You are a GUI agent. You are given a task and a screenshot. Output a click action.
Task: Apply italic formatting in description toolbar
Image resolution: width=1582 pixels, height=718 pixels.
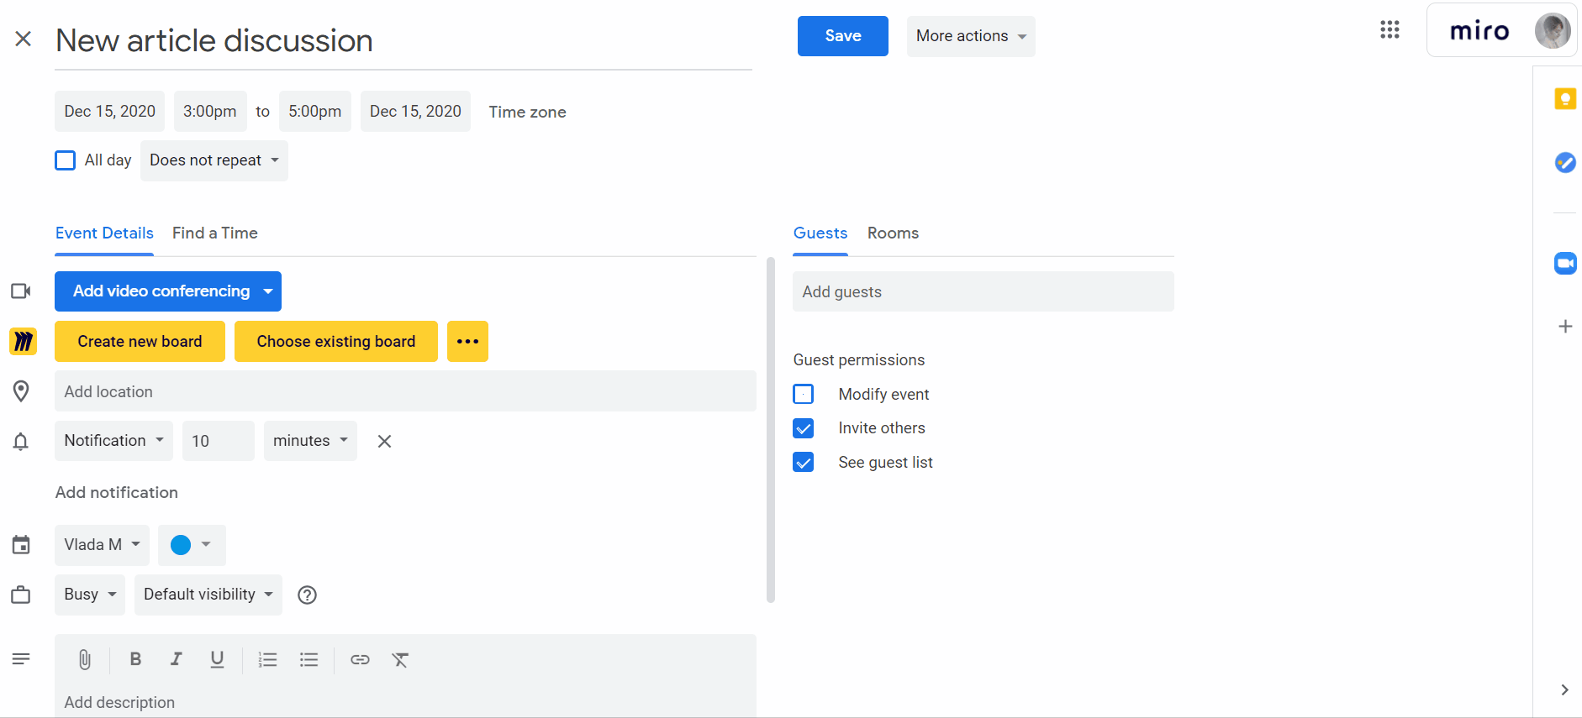click(x=176, y=660)
